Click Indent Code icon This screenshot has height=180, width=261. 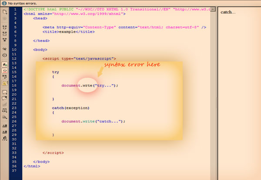click(x=5, y=126)
